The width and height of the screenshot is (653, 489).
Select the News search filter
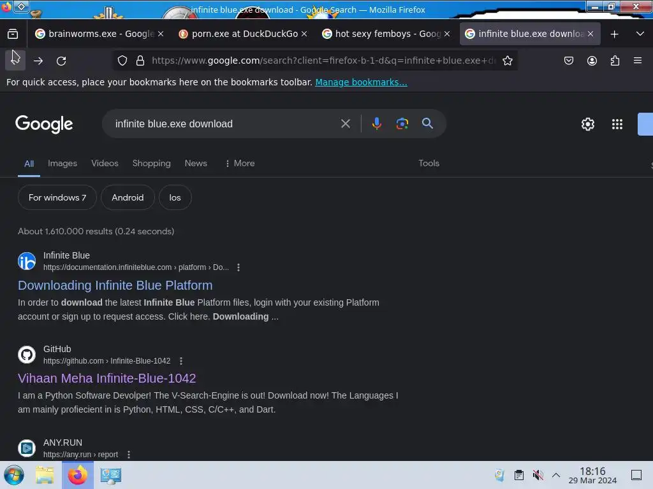tap(196, 164)
